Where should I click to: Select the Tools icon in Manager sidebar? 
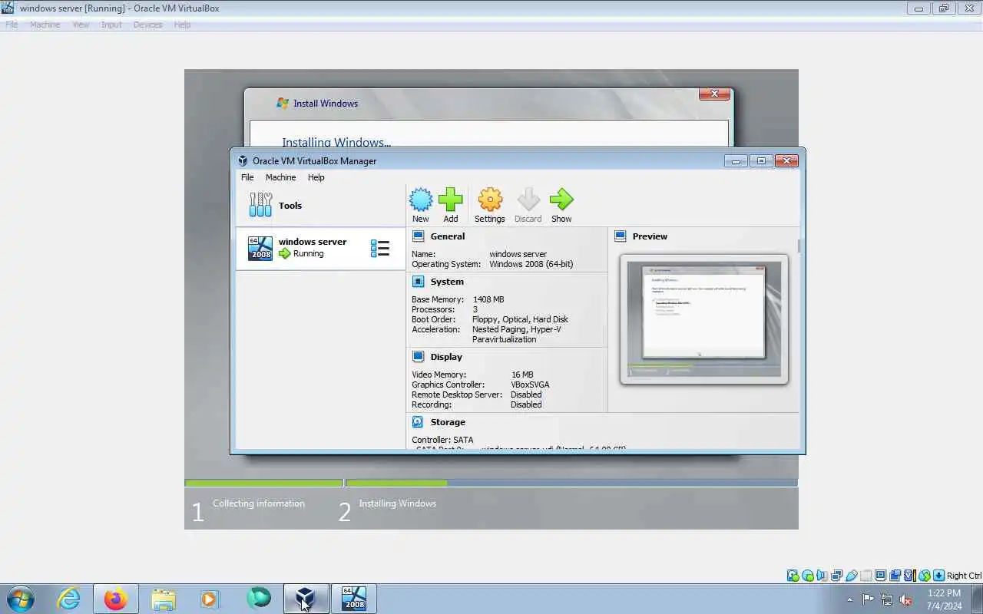tap(260, 205)
